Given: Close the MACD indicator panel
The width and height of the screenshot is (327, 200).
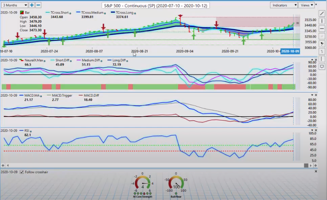Looking at the screenshot, I should pos(316,95).
